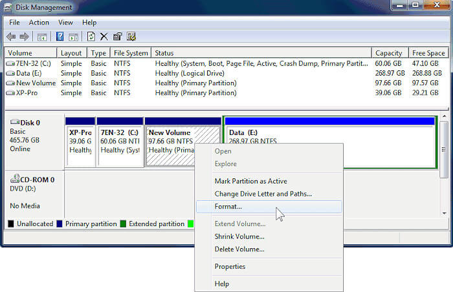Sort by the Status column header
The width and height of the screenshot is (453, 292).
tap(261, 53)
